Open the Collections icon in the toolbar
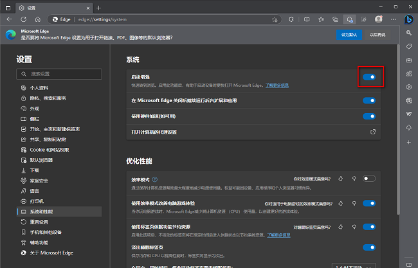This screenshot has width=418, height=268. click(x=335, y=19)
